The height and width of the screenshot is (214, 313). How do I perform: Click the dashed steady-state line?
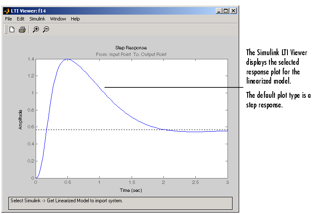(x=126, y=130)
